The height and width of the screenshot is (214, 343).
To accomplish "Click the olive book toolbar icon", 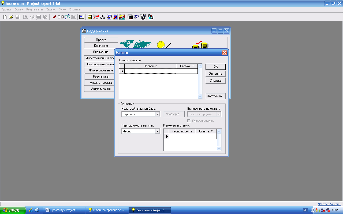I will (90, 17).
